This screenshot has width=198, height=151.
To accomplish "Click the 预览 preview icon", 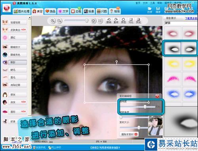I will point(138,21).
